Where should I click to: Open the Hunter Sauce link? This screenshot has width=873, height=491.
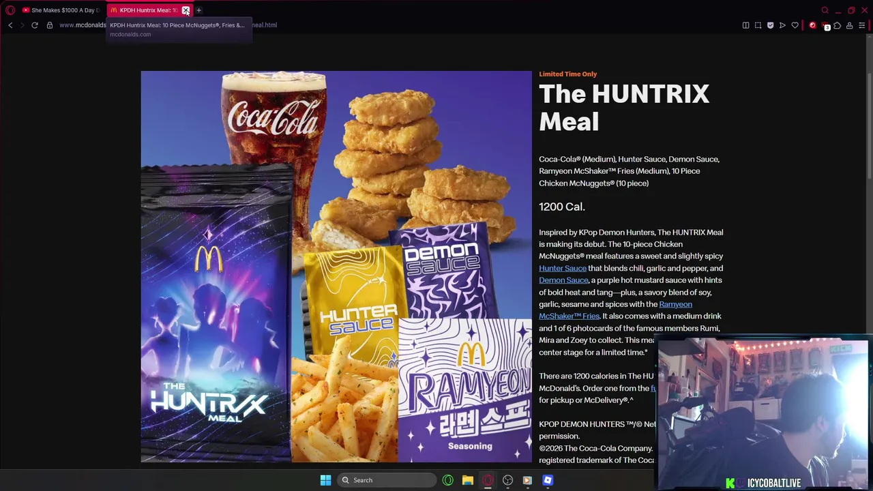562,268
